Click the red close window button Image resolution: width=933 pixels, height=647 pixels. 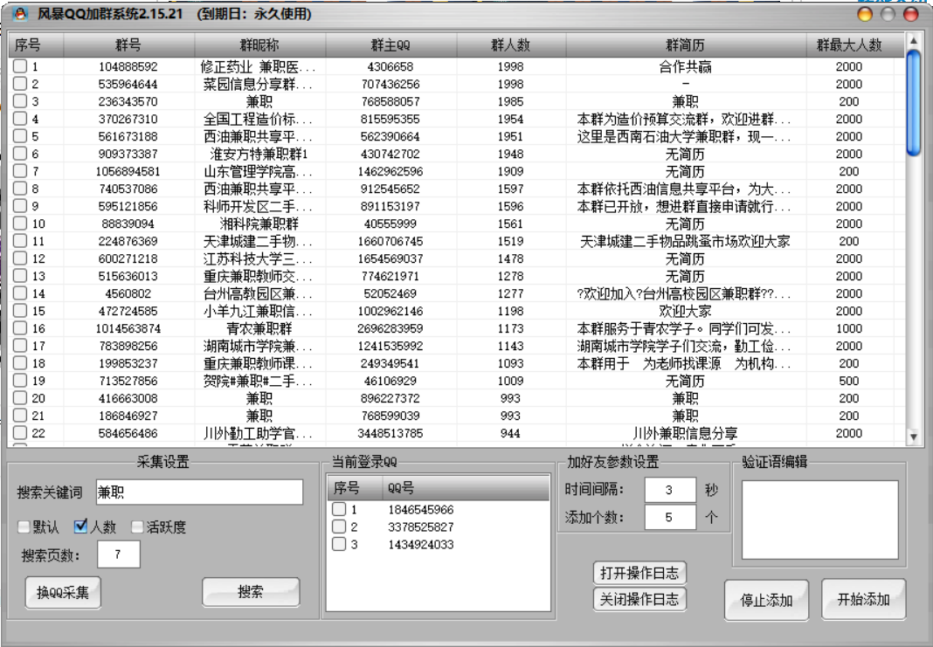click(911, 14)
